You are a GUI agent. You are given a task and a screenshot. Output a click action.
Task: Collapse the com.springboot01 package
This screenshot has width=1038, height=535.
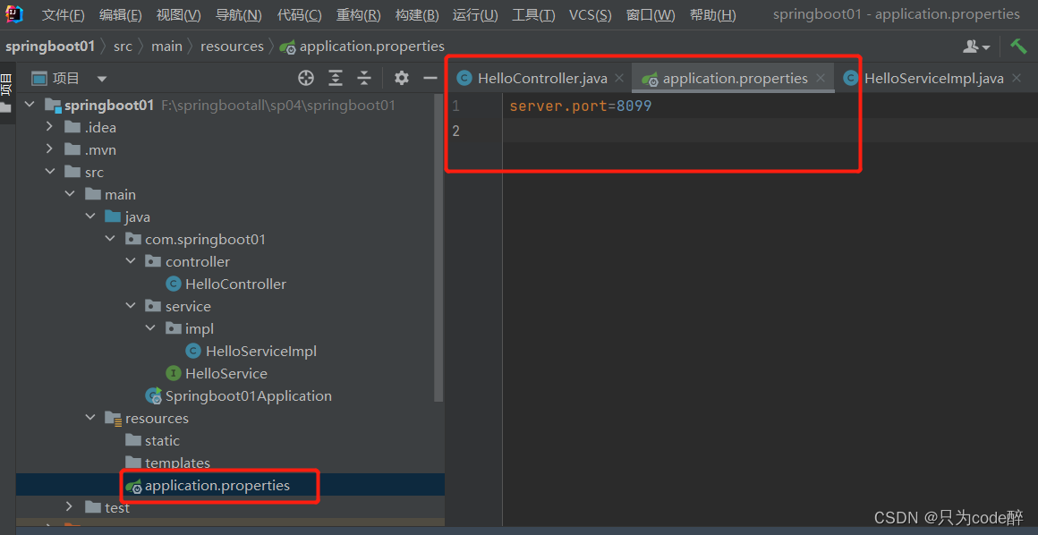pyautogui.click(x=111, y=239)
